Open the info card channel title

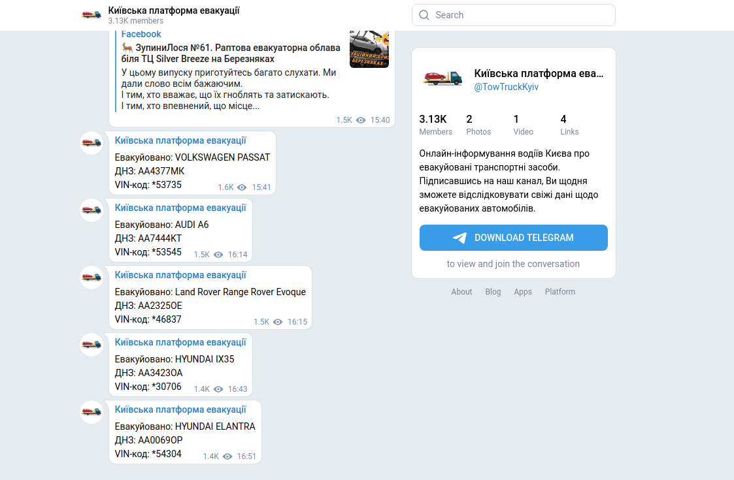click(539, 73)
